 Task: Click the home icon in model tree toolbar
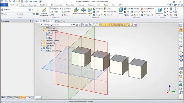point(51,25)
